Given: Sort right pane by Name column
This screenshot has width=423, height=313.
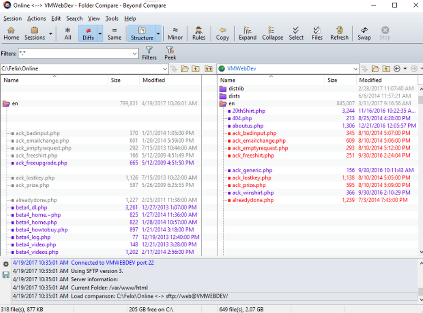Looking at the screenshot, I should 271,80.
